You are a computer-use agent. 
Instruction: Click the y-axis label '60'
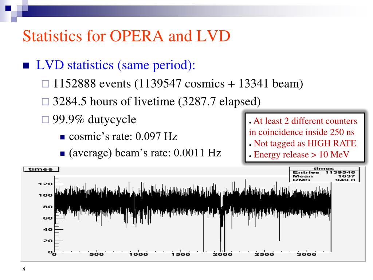coord(48,218)
